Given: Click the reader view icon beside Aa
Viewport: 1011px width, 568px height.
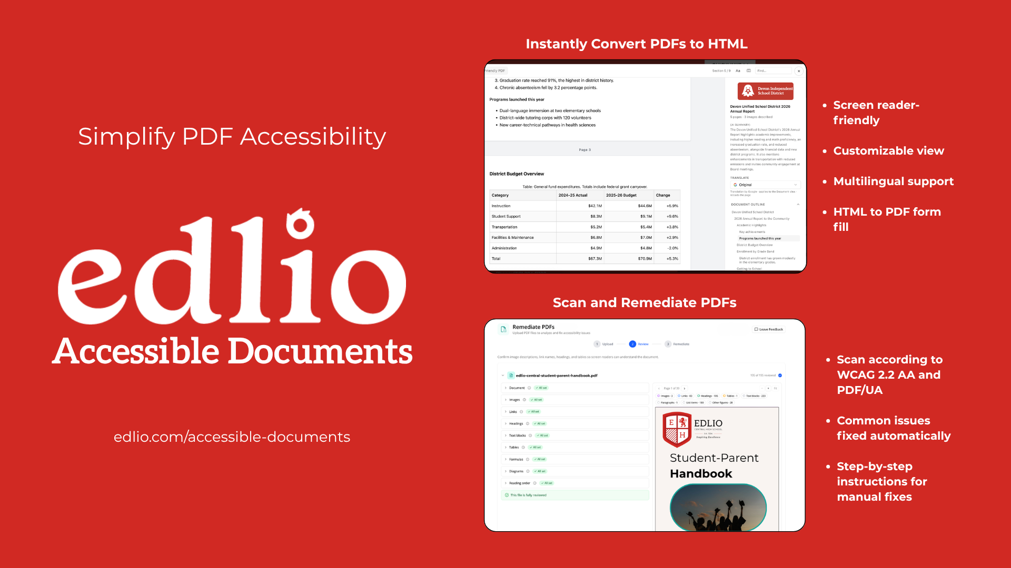Looking at the screenshot, I should coord(749,70).
